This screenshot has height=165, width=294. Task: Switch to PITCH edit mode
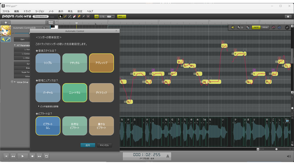(265, 27)
